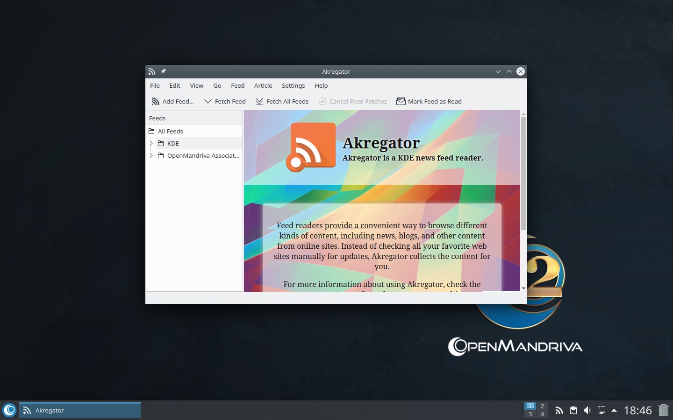Open the Settings menu
The image size is (673, 420).
point(293,85)
